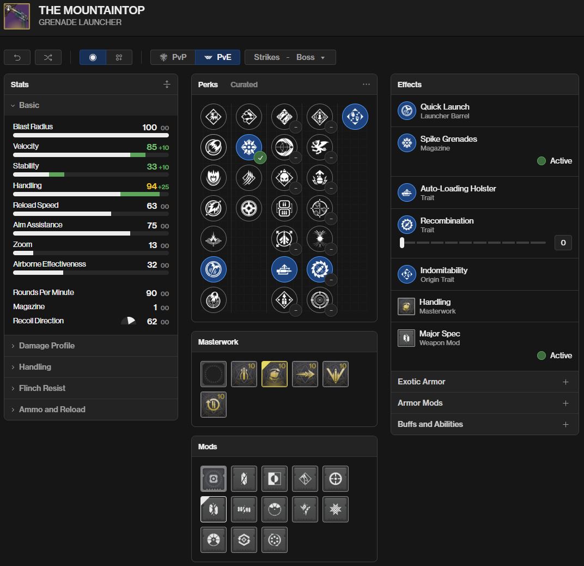The width and height of the screenshot is (584, 566).
Task: Click the expand icon in Stats header
Action: pyautogui.click(x=167, y=85)
